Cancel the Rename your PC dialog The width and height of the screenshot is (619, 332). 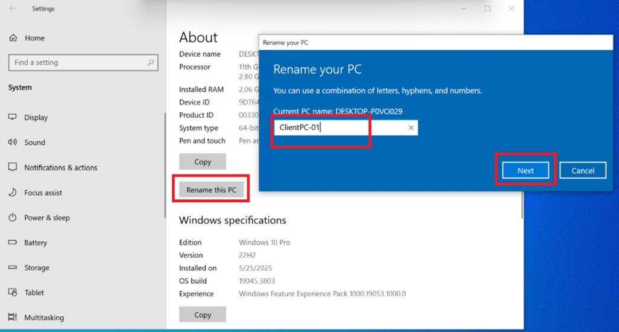(x=583, y=171)
